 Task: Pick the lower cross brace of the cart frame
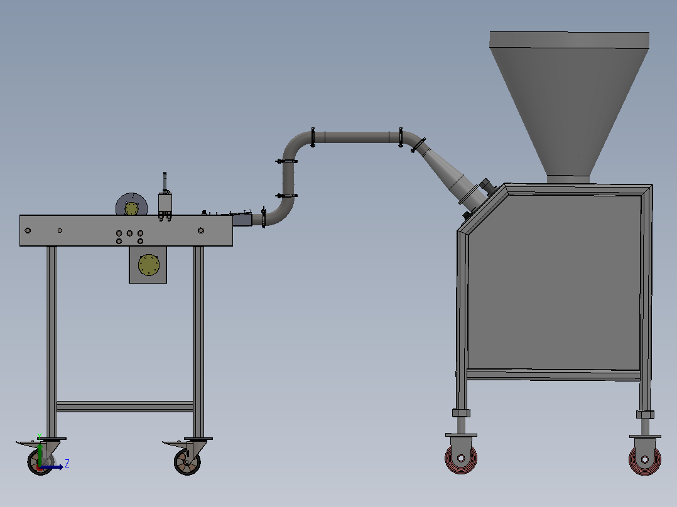pos(125,407)
